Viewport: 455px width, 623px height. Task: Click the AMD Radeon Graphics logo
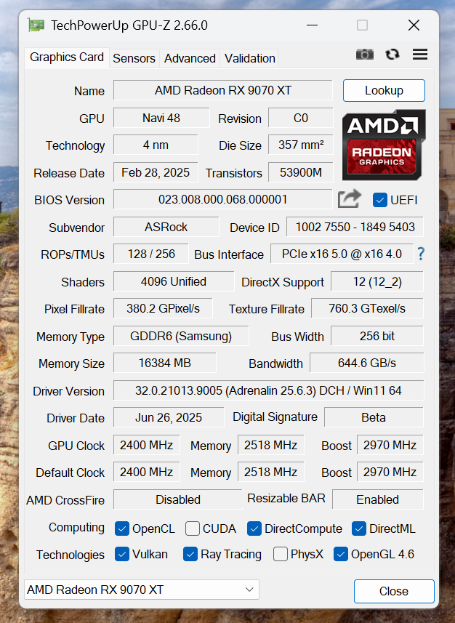(x=384, y=145)
